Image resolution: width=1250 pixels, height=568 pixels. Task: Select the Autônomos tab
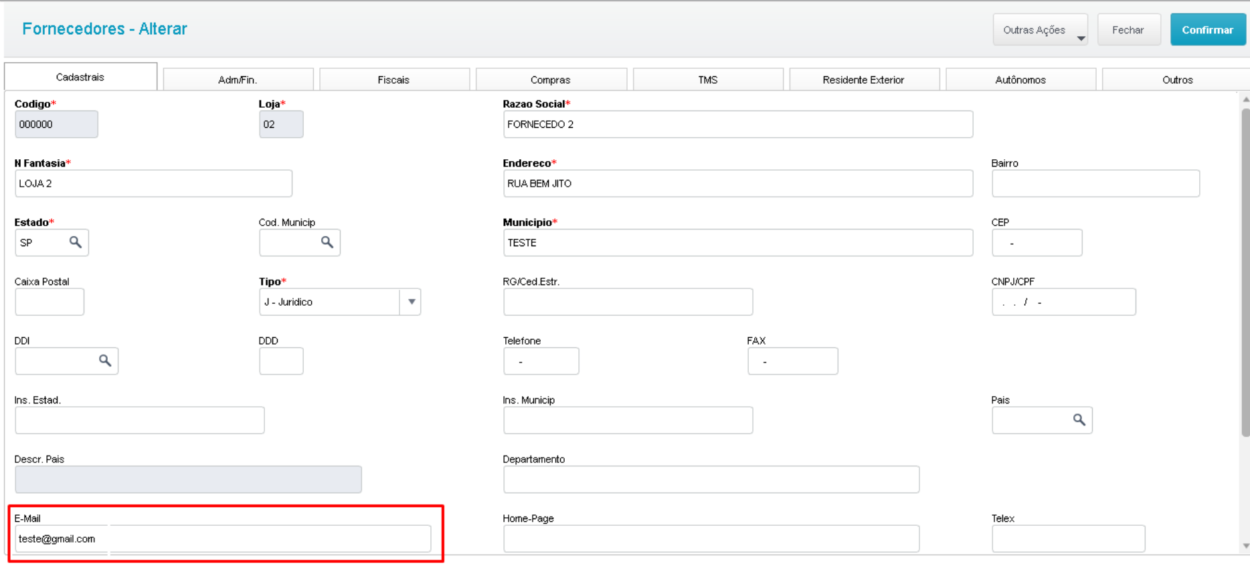tap(1020, 80)
